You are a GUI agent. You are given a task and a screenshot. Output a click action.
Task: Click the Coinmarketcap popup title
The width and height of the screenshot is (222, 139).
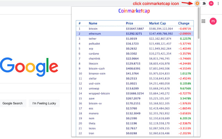click(x=134, y=11)
